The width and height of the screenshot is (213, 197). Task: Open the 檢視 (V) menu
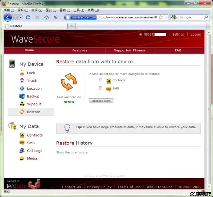pos(37,10)
